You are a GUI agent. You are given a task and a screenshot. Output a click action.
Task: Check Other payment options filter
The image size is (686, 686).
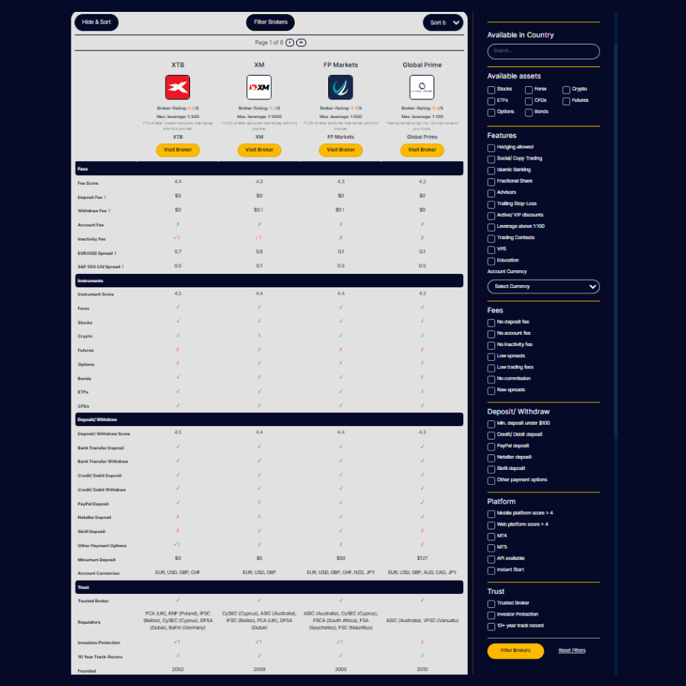point(491,481)
